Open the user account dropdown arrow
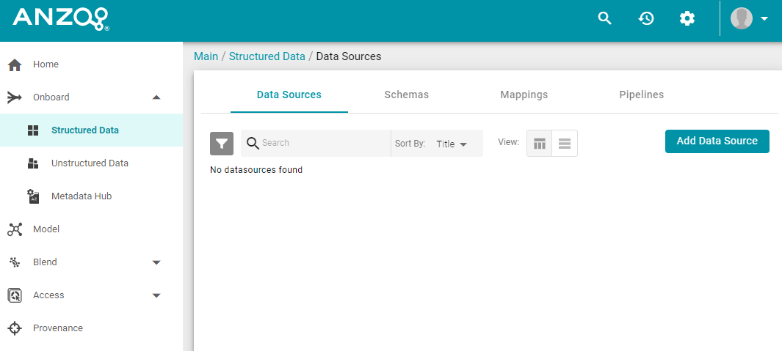782x351 pixels. click(x=764, y=19)
